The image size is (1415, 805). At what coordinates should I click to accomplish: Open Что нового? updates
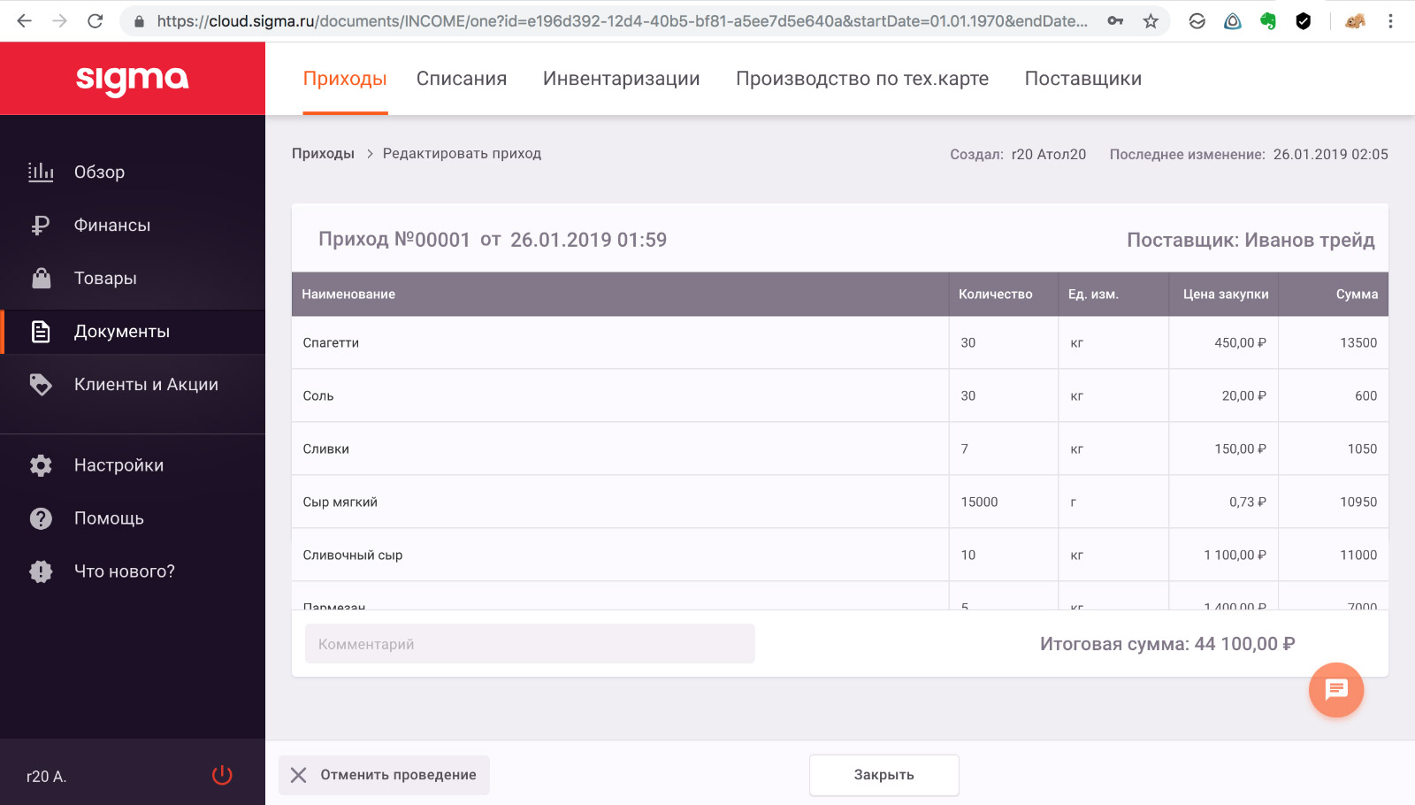tap(124, 571)
